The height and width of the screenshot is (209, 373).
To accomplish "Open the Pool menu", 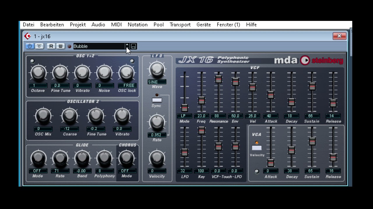I will [x=159, y=25].
